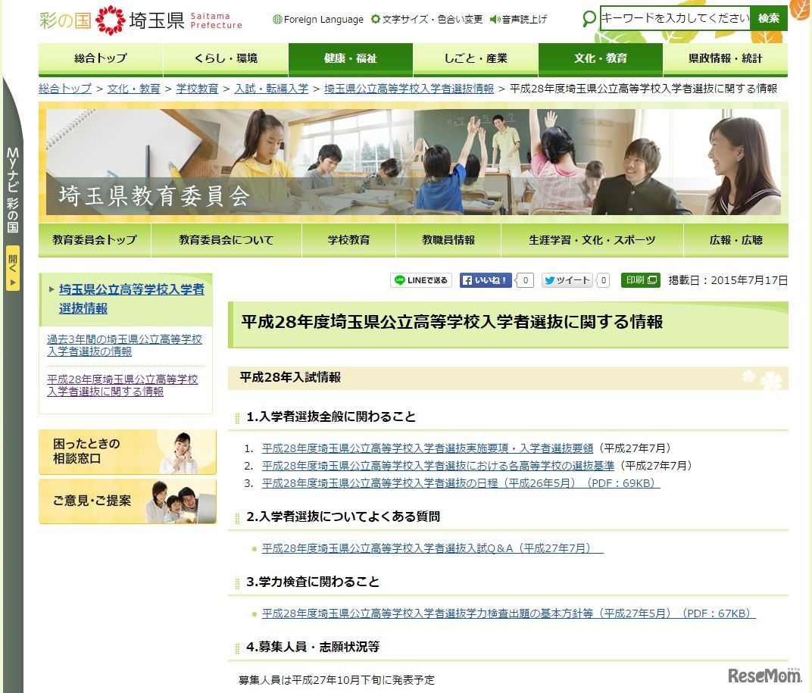Image resolution: width=812 pixels, height=693 pixels.
Task: Open 過去3年間の埼玉県公立高等学校入学者選抜の情報 link
Action: tap(126, 345)
